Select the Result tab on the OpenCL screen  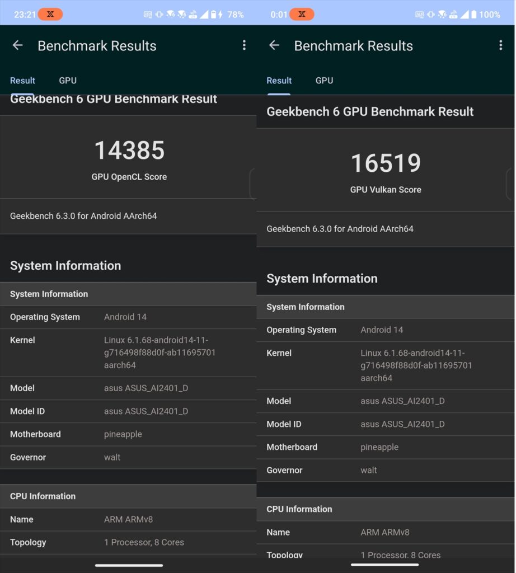click(x=22, y=81)
